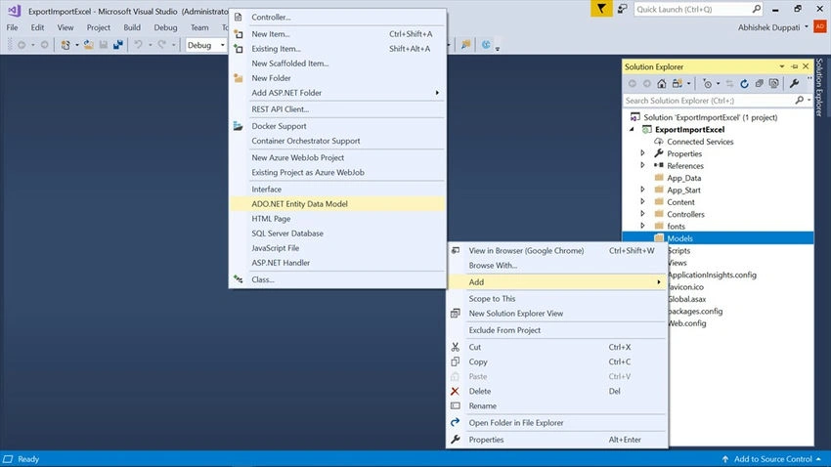
Task: Choose ADO.NET Entity Data Model
Action: (x=337, y=204)
